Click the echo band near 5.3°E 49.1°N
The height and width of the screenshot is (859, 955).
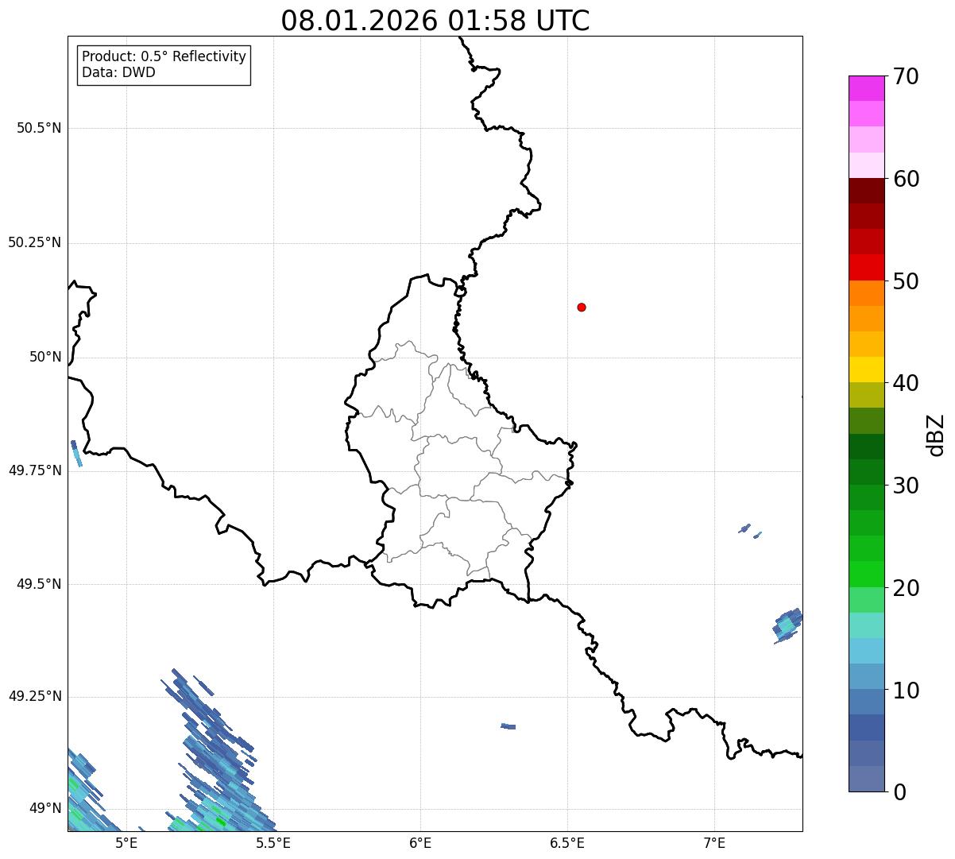coord(217,751)
